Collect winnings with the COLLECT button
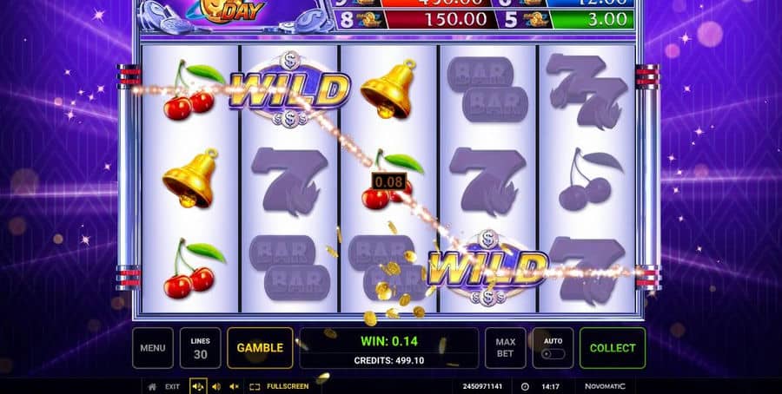 coord(613,348)
